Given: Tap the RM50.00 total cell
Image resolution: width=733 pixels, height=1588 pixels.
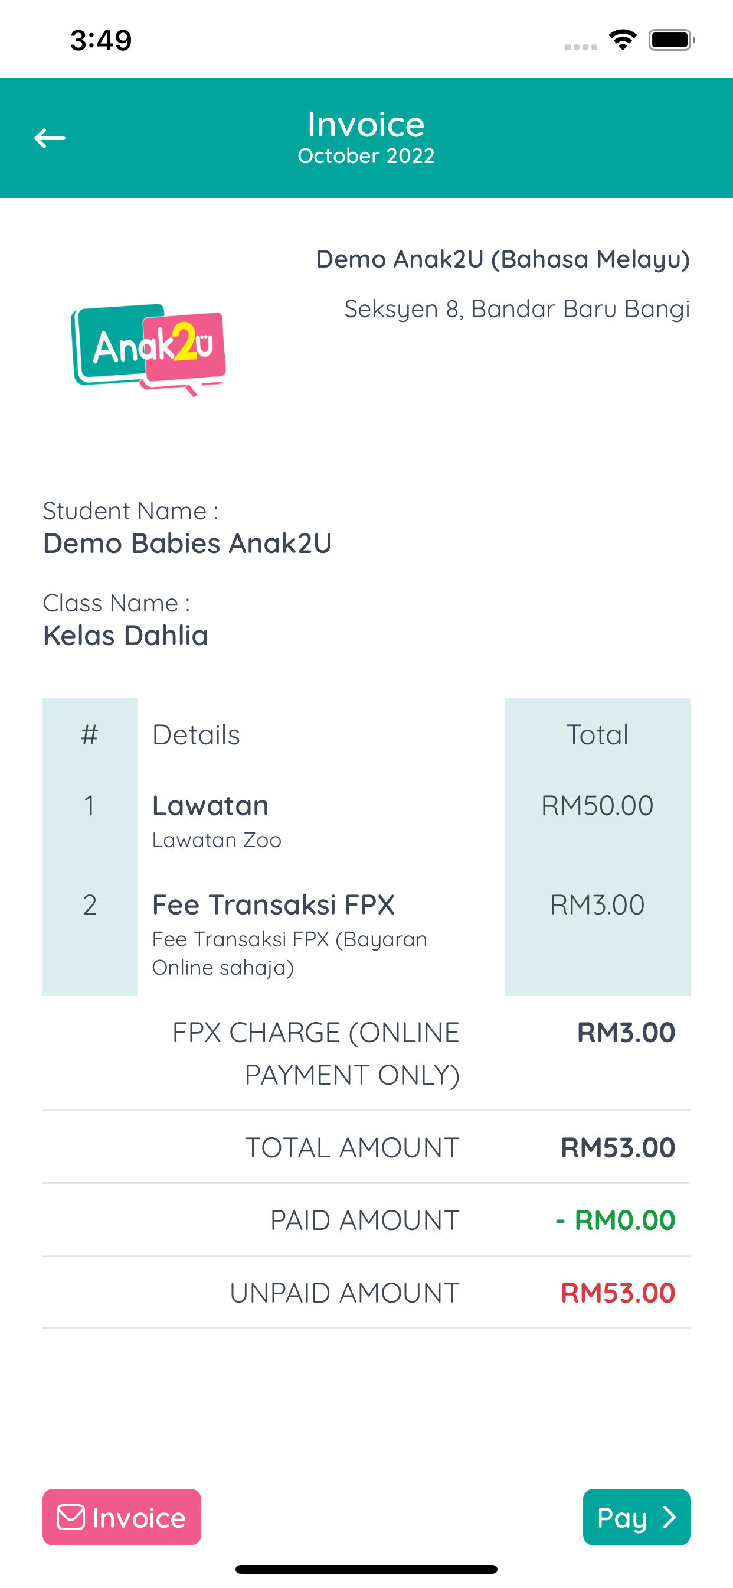Looking at the screenshot, I should coord(597,806).
